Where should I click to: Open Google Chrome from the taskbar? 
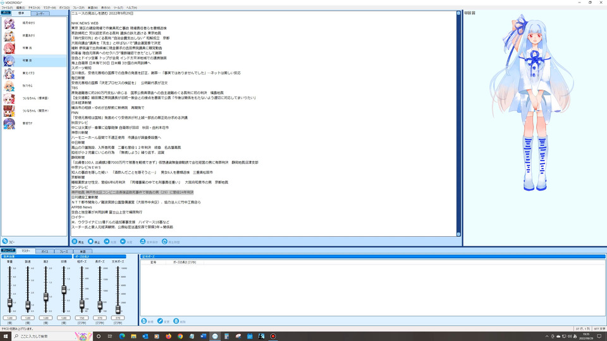[180, 336]
